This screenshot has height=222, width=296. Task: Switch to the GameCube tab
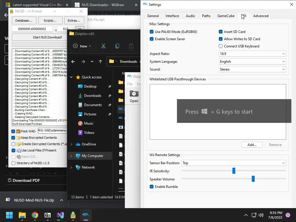226,16
